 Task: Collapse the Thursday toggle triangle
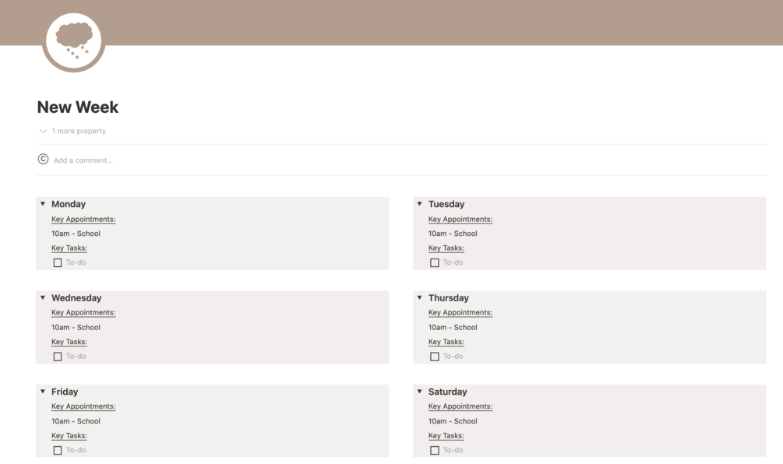point(419,297)
